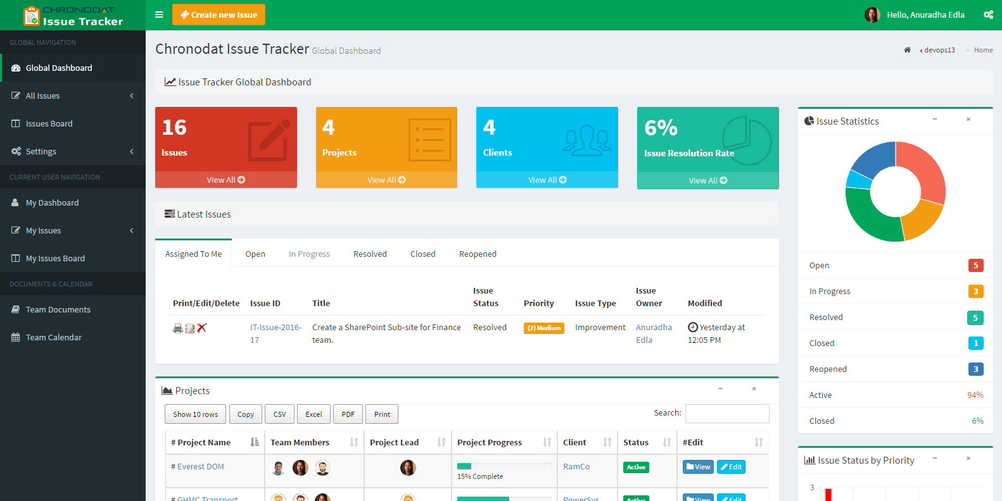Focus the Projects Search input field
The height and width of the screenshot is (501, 1002).
tap(727, 414)
